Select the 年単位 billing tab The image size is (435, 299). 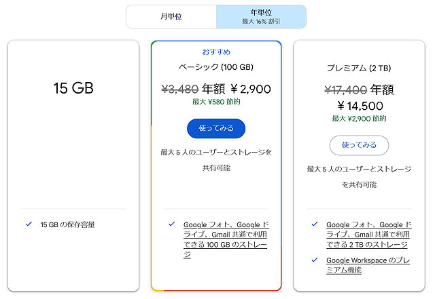point(261,16)
